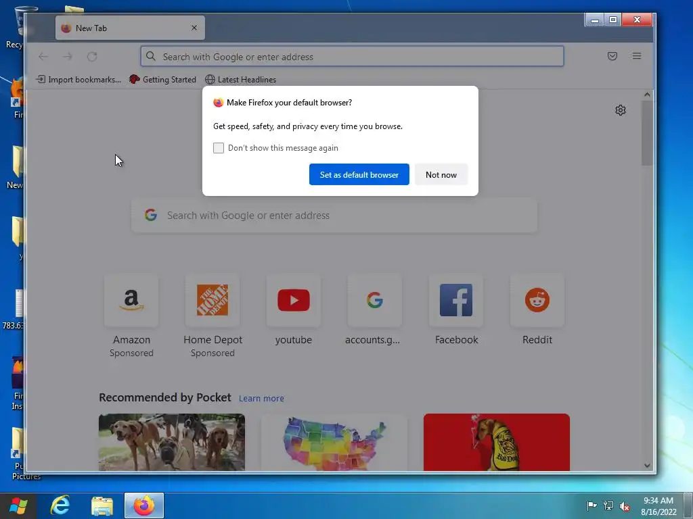Select the Recycle Bin desktop icon
The height and width of the screenshot is (519, 693).
[15, 27]
